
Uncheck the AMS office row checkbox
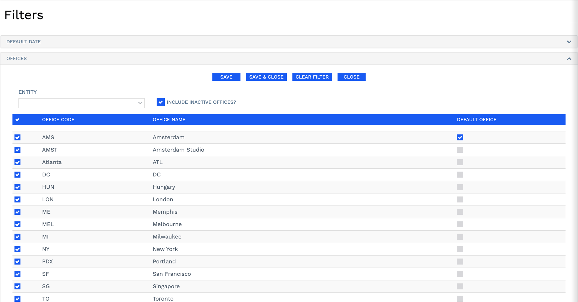pos(18,137)
